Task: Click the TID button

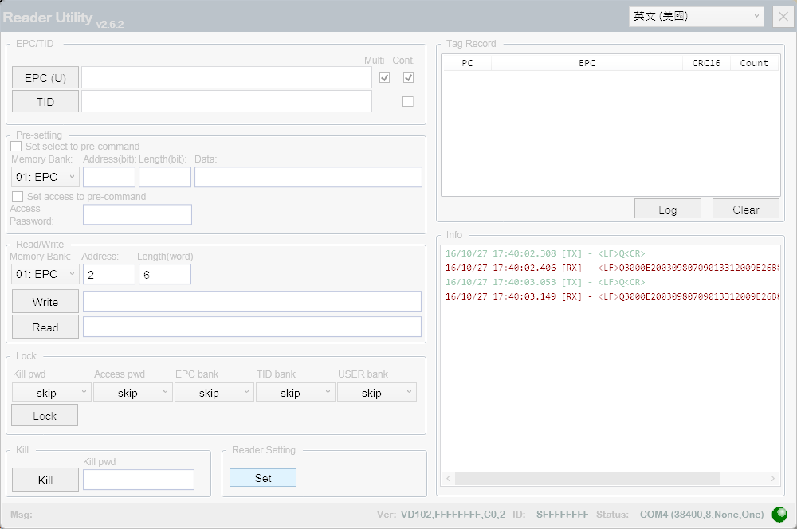Action: click(x=45, y=102)
